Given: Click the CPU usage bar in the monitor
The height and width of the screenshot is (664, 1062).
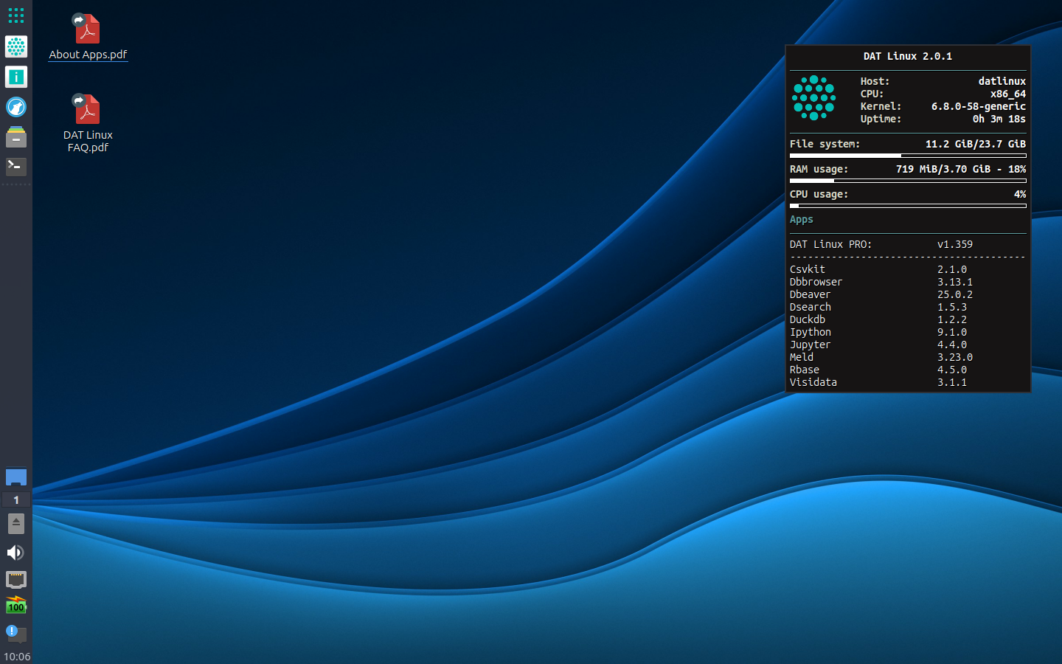Looking at the screenshot, I should point(907,206).
